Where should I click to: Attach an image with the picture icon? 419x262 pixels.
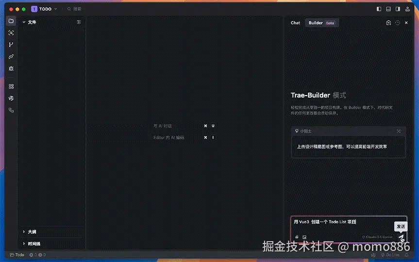(x=304, y=237)
